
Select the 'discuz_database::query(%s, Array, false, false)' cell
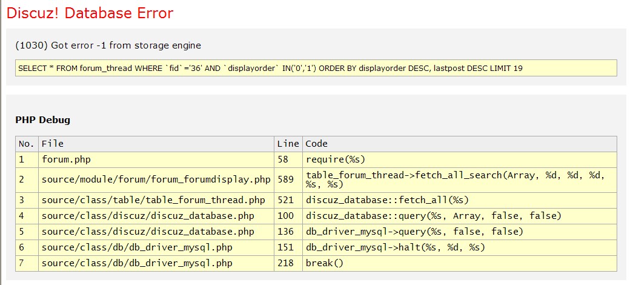click(x=460, y=216)
